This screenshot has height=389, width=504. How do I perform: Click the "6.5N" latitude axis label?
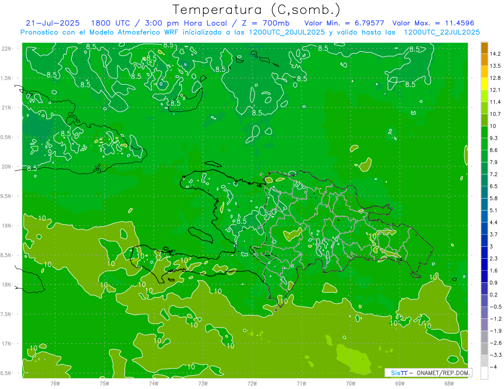[6, 373]
